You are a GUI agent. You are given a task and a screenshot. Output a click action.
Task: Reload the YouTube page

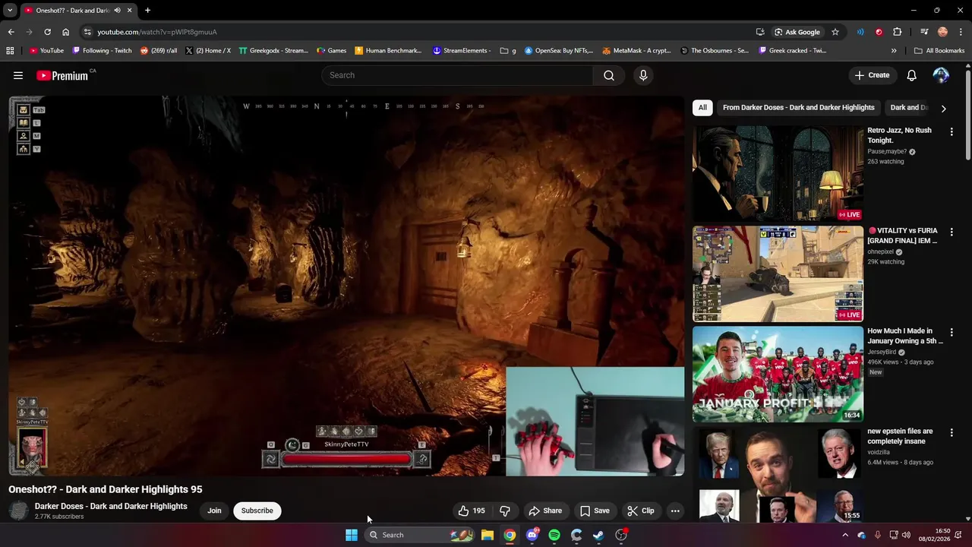tap(47, 32)
